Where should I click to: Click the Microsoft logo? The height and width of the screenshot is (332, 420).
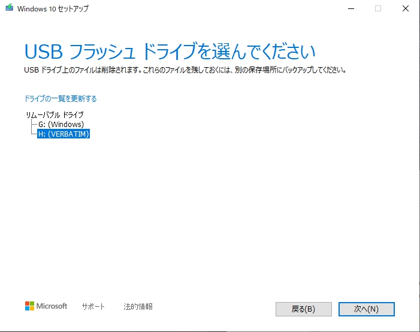(46, 306)
